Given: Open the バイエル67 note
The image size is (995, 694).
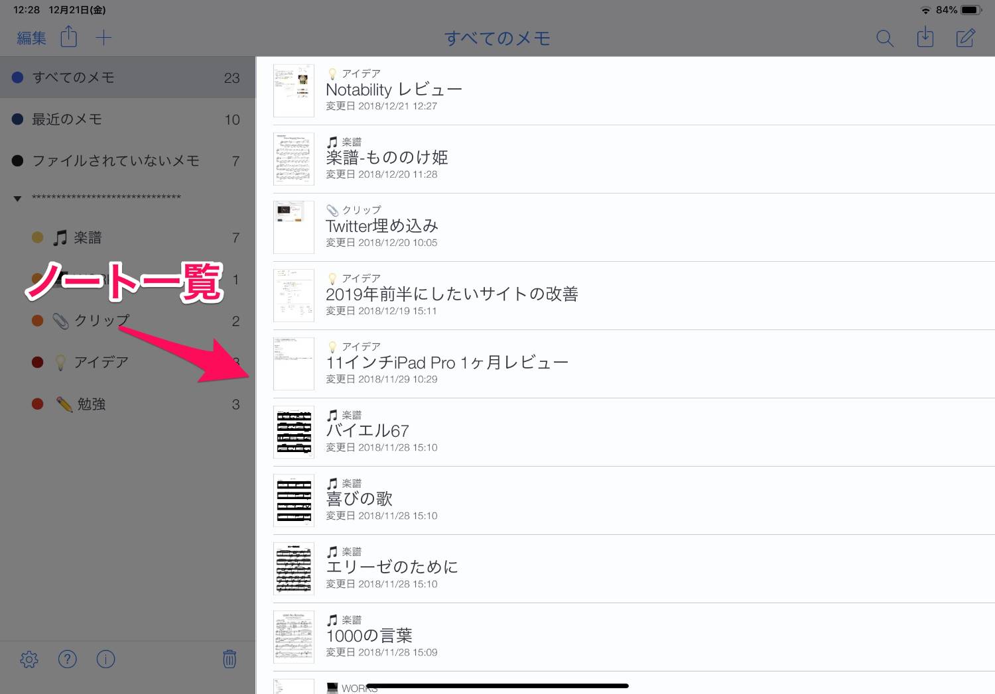Looking at the screenshot, I should [x=626, y=432].
